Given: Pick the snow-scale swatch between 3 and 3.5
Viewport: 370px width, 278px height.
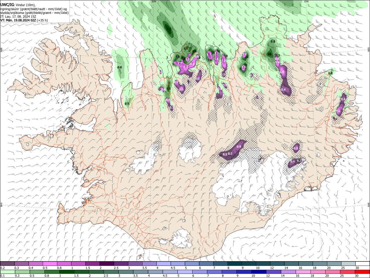Looking at the screenshot, I should pyautogui.click(x=135, y=264).
